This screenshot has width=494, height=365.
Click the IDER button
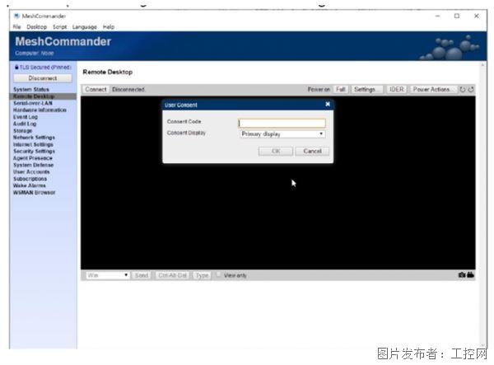click(396, 90)
